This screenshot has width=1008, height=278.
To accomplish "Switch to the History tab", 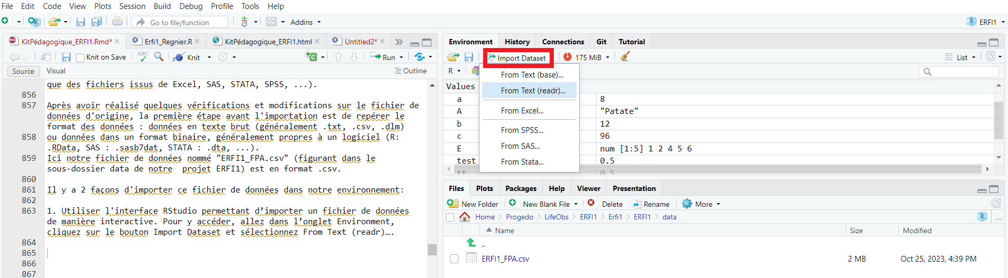I will [517, 42].
